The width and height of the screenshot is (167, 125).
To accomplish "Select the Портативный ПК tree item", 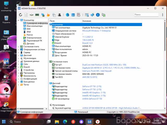I will point(34,41).
